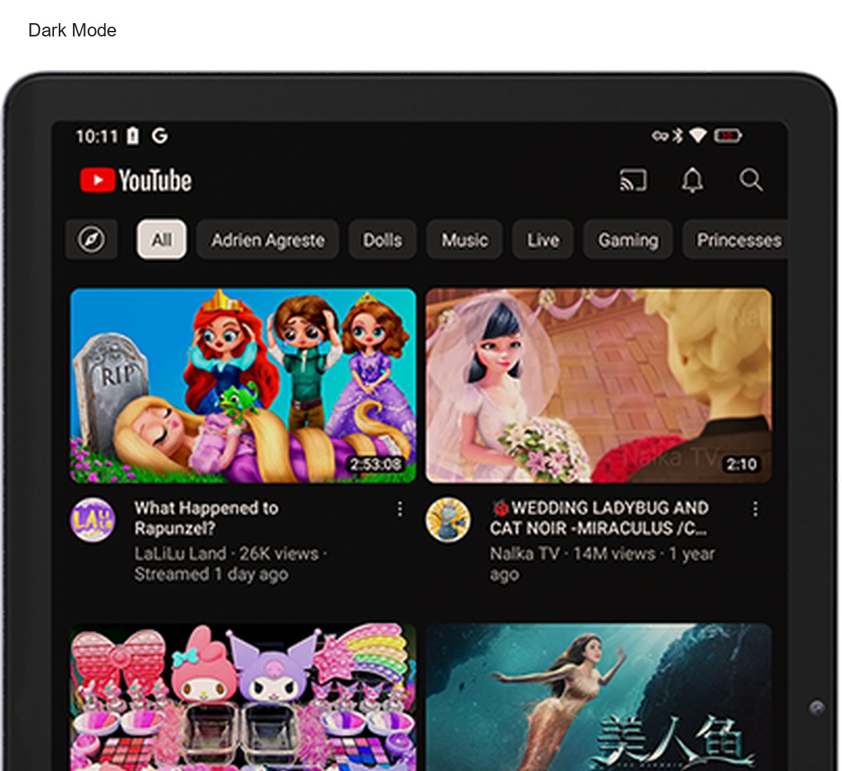Play the Ladybug wedding thumbnail video

coord(599,385)
